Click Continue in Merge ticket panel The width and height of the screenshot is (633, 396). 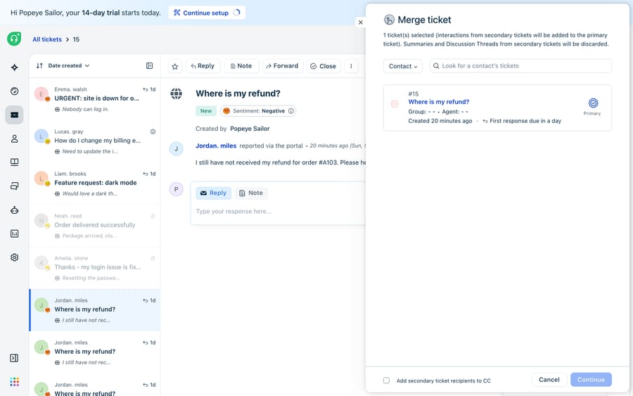(591, 379)
